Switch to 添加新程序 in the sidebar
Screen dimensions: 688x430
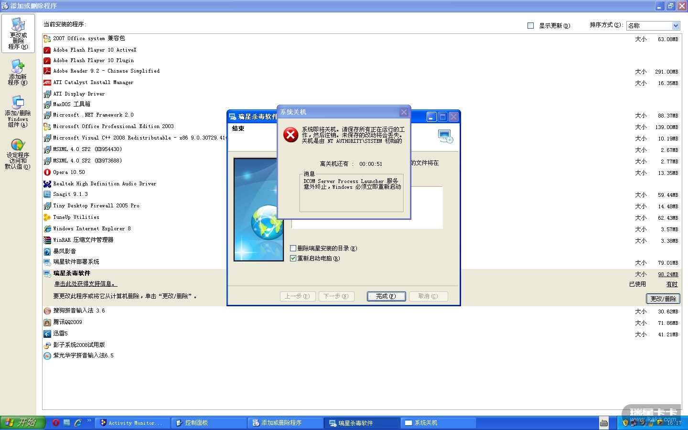18,73
